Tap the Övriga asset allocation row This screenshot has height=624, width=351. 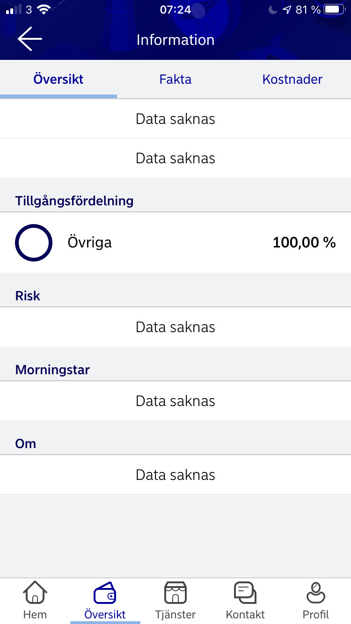click(175, 243)
